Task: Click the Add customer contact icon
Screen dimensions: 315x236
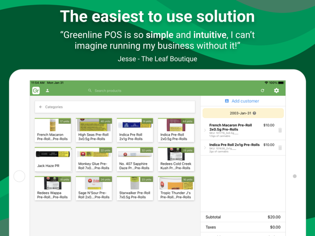Action: (227, 101)
